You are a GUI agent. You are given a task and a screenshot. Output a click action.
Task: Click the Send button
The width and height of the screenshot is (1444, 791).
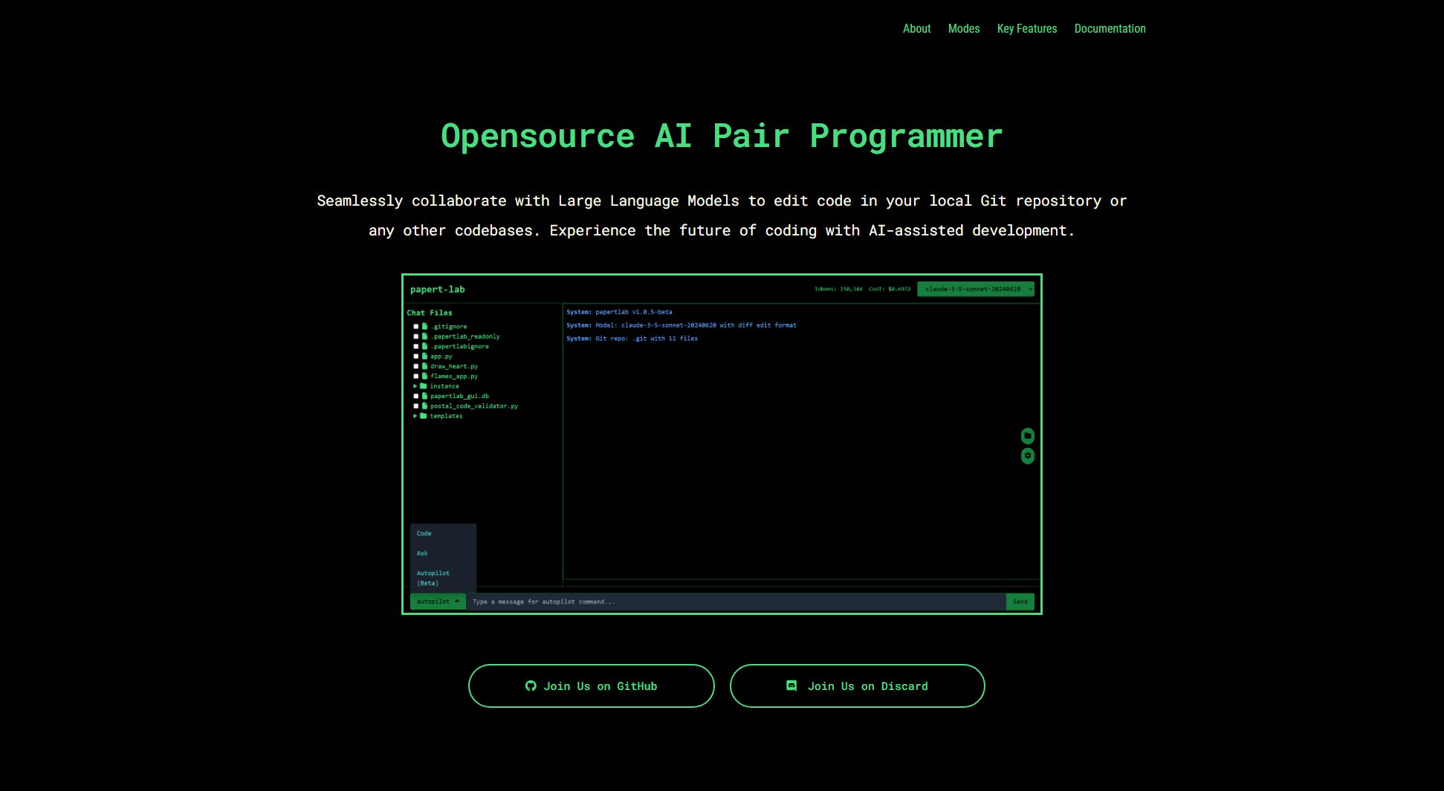1020,602
